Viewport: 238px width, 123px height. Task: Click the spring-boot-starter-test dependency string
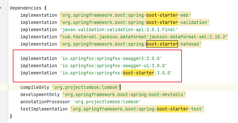[x=137, y=109]
